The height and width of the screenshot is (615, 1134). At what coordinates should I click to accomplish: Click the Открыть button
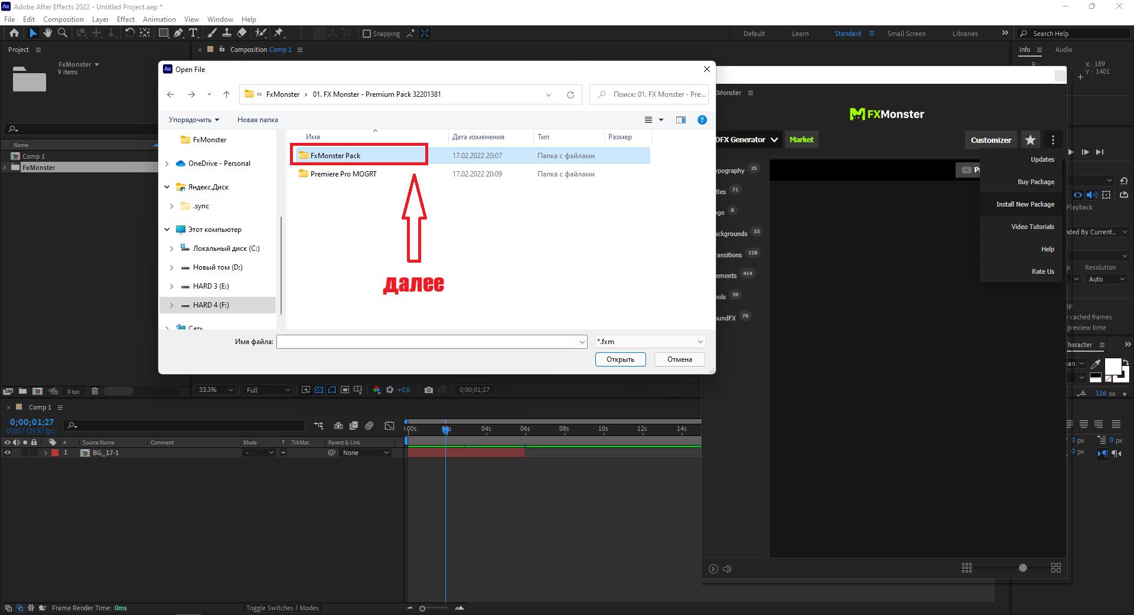click(x=620, y=359)
